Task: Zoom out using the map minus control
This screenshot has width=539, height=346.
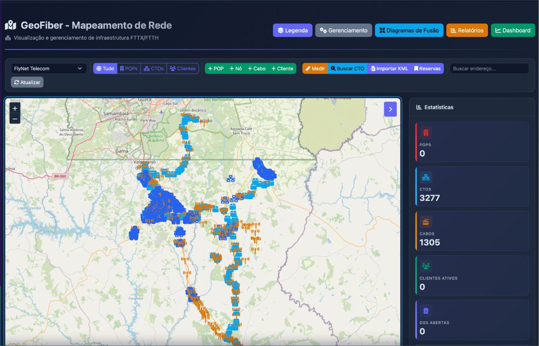Action: pyautogui.click(x=15, y=119)
